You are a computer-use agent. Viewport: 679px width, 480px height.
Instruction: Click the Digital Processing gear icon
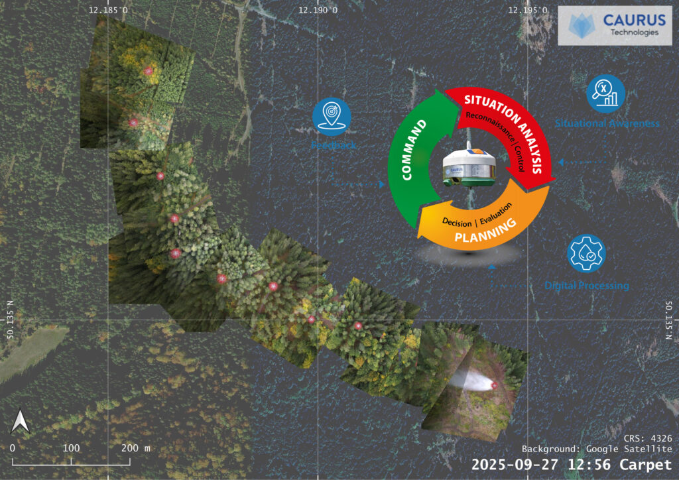click(587, 254)
